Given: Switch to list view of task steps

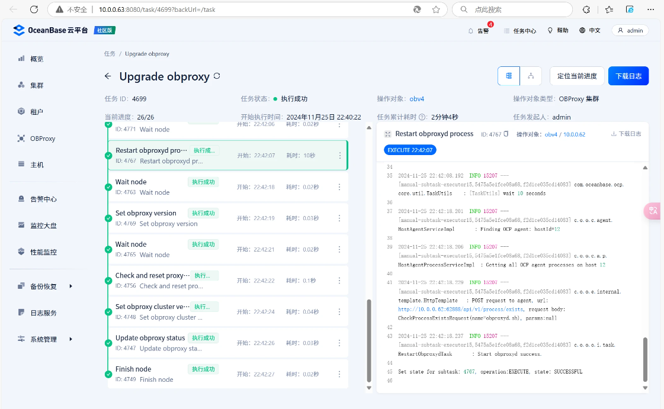Looking at the screenshot, I should (509, 76).
